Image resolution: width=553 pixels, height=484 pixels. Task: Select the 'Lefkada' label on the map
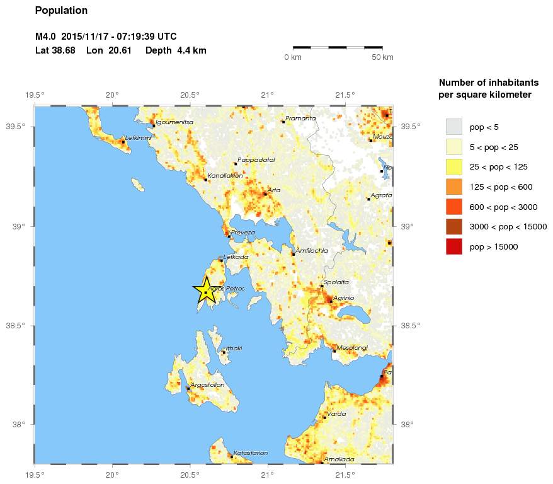point(236,257)
